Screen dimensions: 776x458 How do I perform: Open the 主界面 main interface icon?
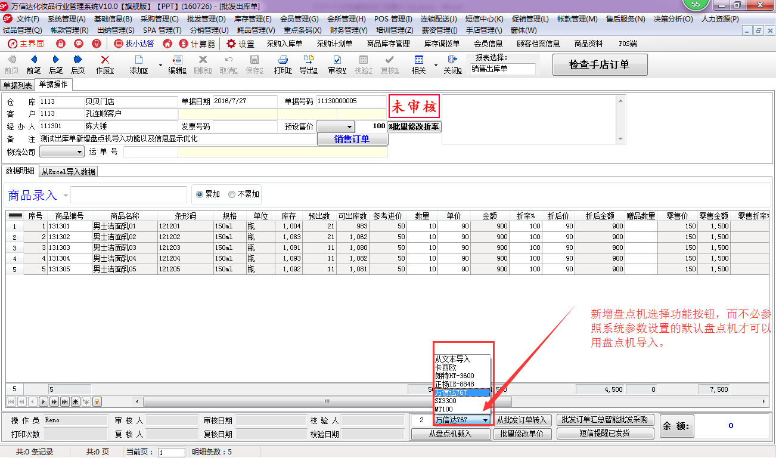click(x=26, y=44)
